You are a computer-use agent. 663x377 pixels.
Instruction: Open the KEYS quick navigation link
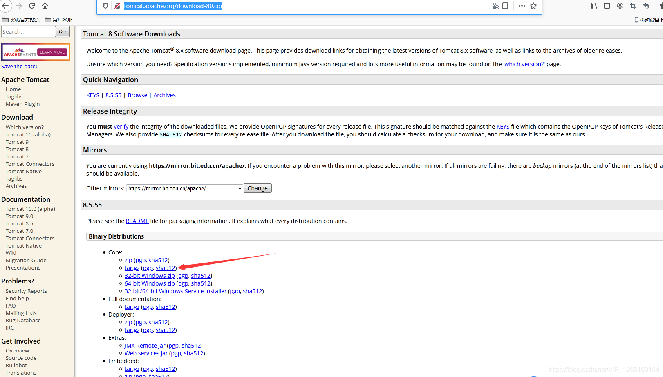pos(93,95)
